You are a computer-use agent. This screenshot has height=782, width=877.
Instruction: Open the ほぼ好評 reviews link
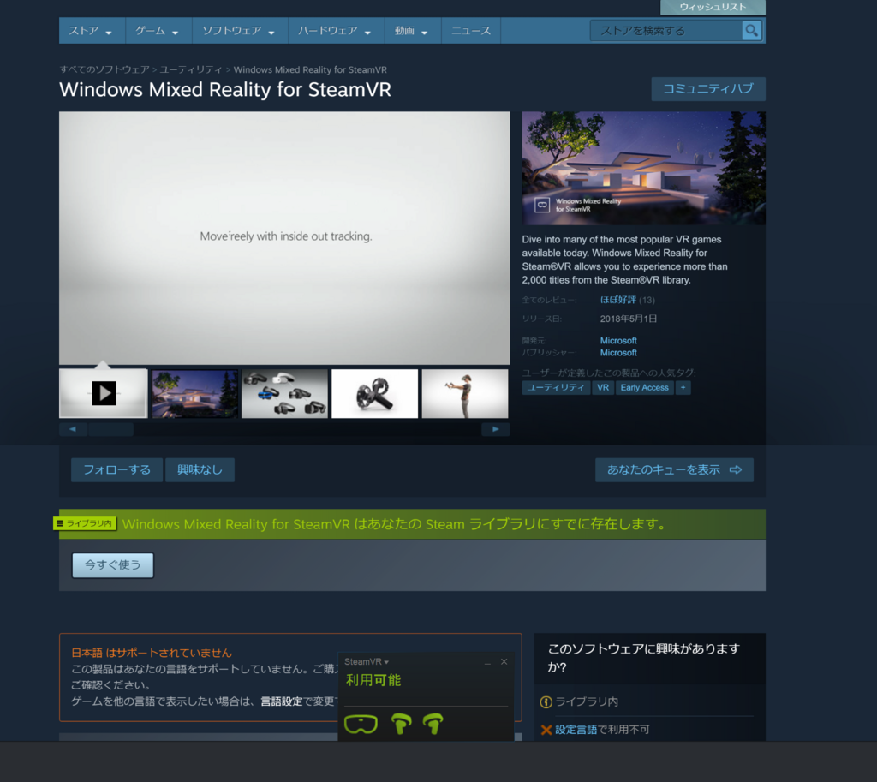pos(618,300)
